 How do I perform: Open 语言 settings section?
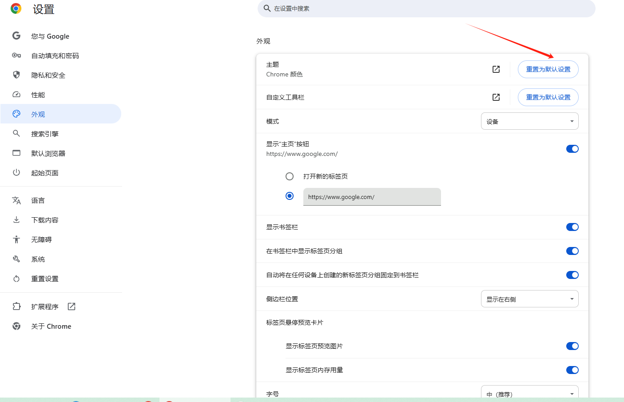[61, 200]
